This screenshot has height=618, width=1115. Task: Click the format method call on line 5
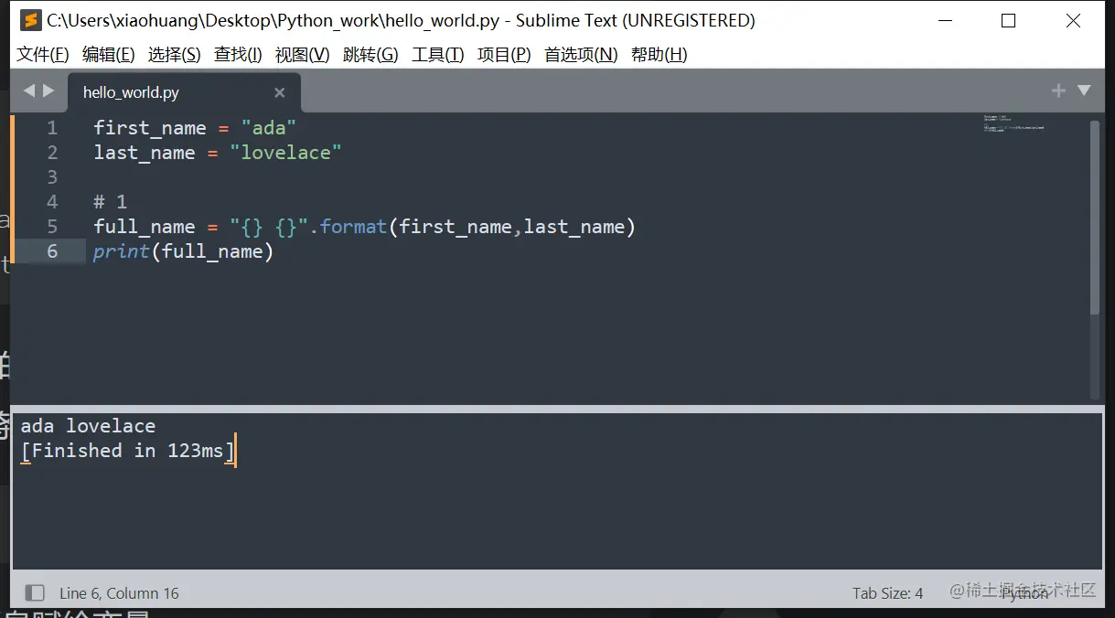tap(353, 227)
